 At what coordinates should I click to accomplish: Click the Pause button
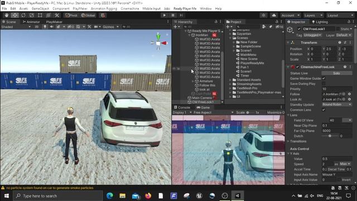[173, 15]
